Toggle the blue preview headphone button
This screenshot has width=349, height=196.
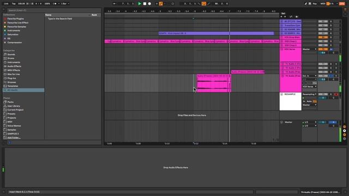pos(10,143)
